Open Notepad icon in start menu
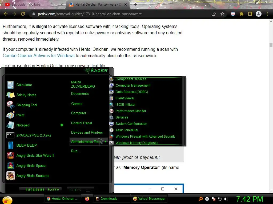Screen dimensions: 273x204 (x=10, y=125)
